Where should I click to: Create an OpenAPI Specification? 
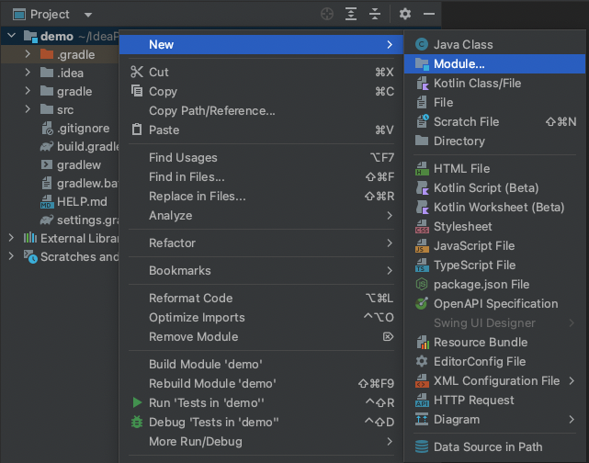[x=494, y=304]
